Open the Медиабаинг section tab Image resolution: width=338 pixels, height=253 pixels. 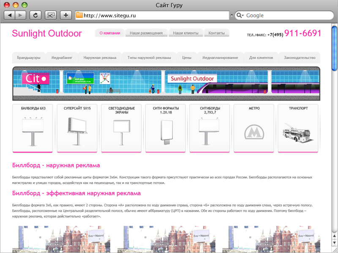[x=62, y=58]
